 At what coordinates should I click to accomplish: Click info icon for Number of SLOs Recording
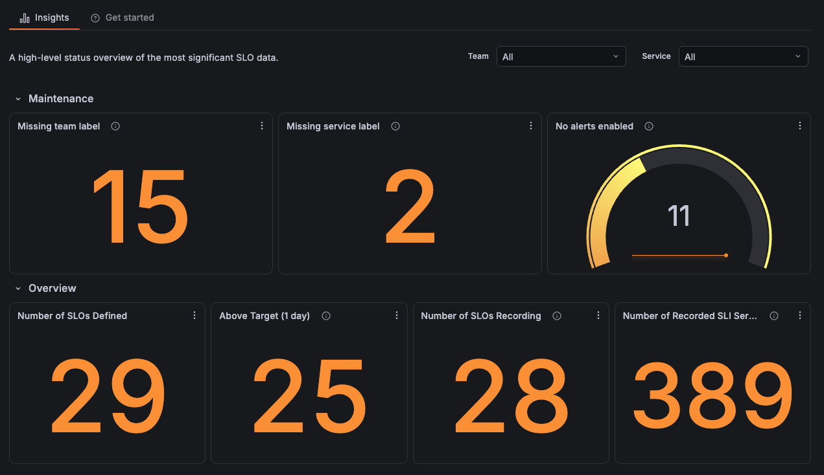tap(557, 316)
